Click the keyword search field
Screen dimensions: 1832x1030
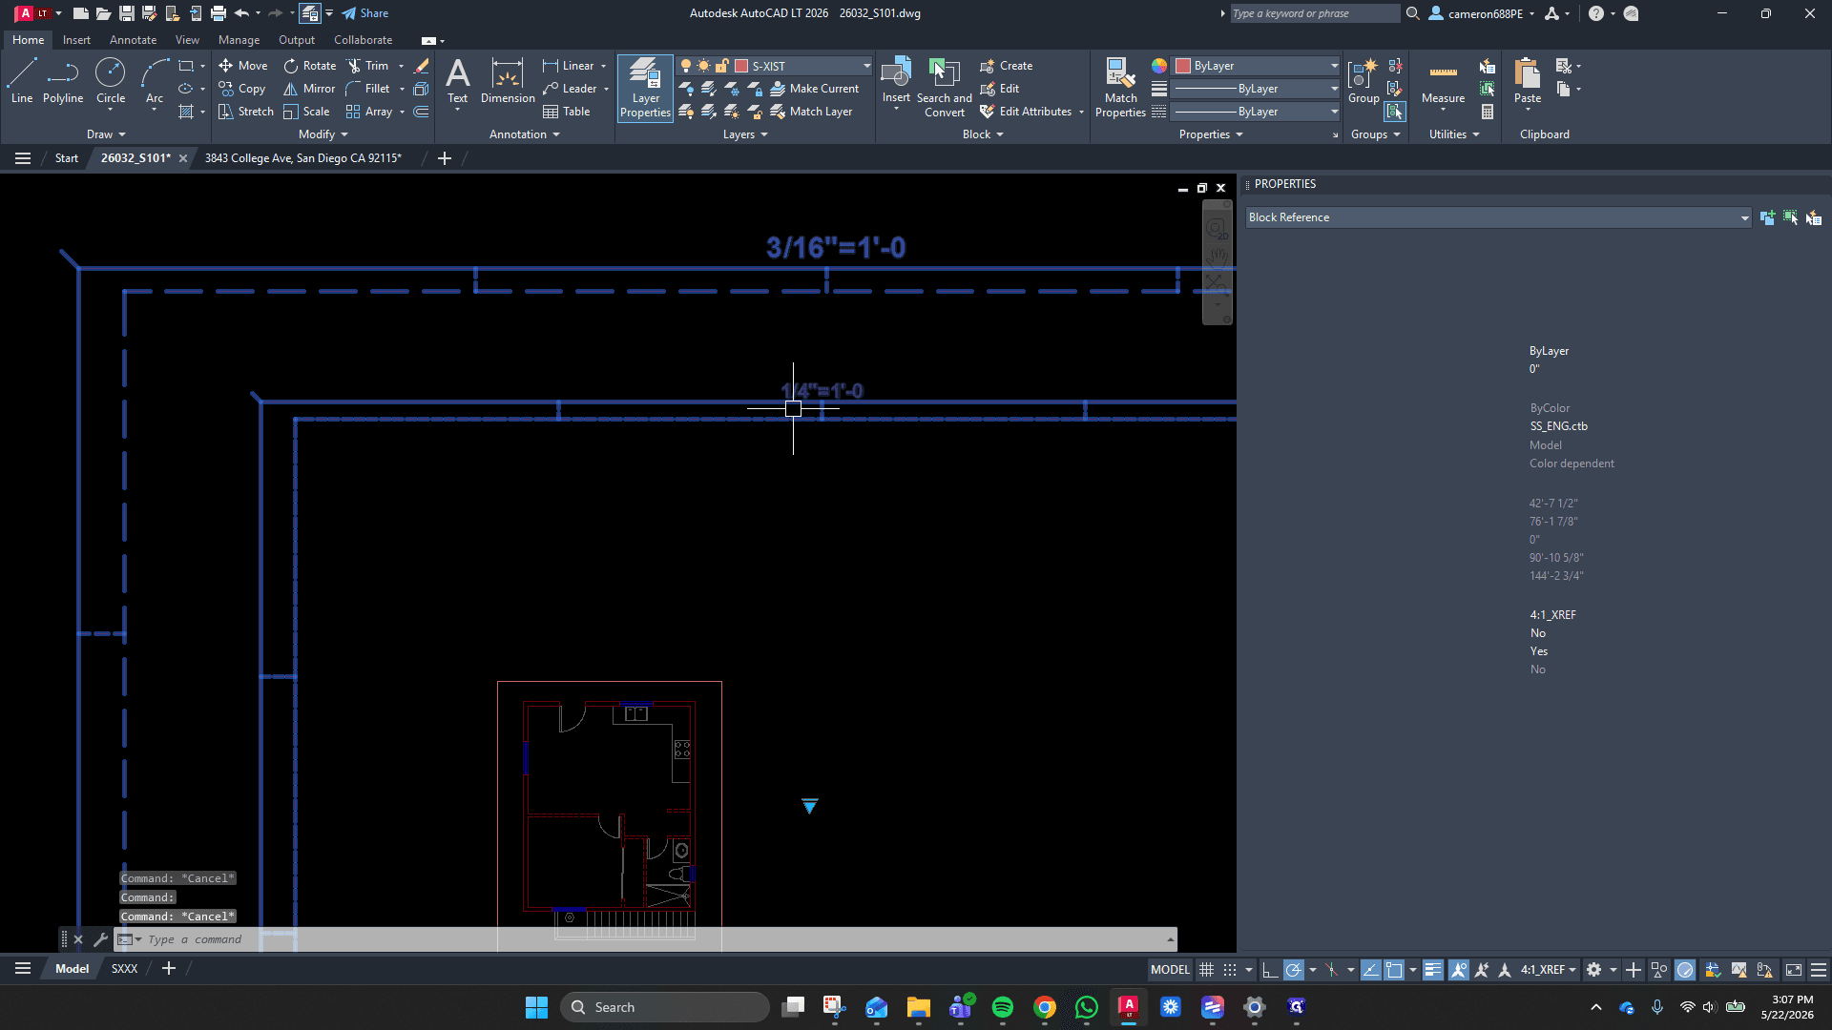coord(1315,13)
